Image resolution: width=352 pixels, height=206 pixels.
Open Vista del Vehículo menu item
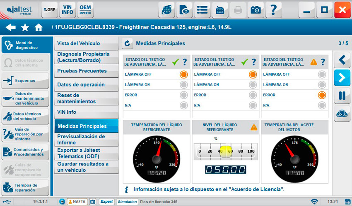(87, 43)
